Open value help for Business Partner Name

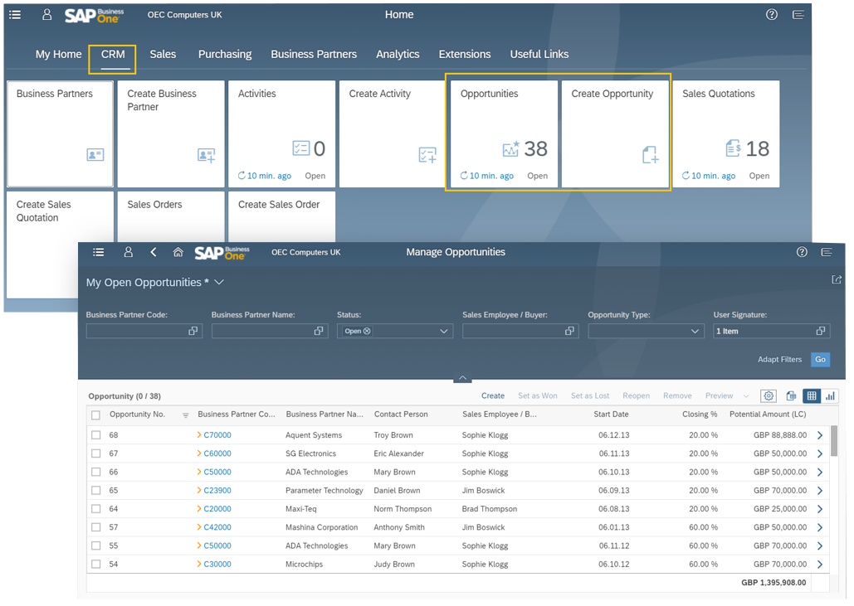pos(319,331)
